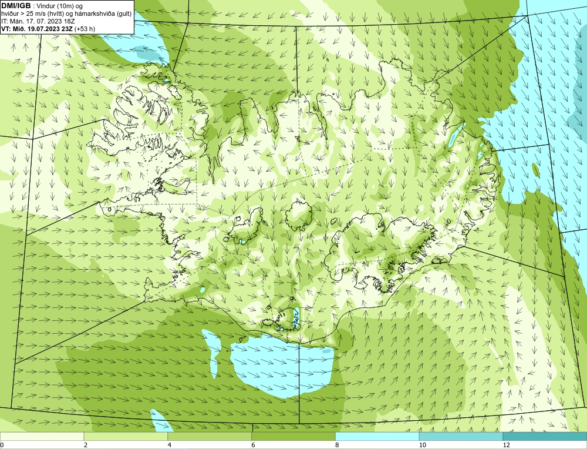
Task: Click the 4–6 m/s legend color swatch
Action: (x=210, y=437)
